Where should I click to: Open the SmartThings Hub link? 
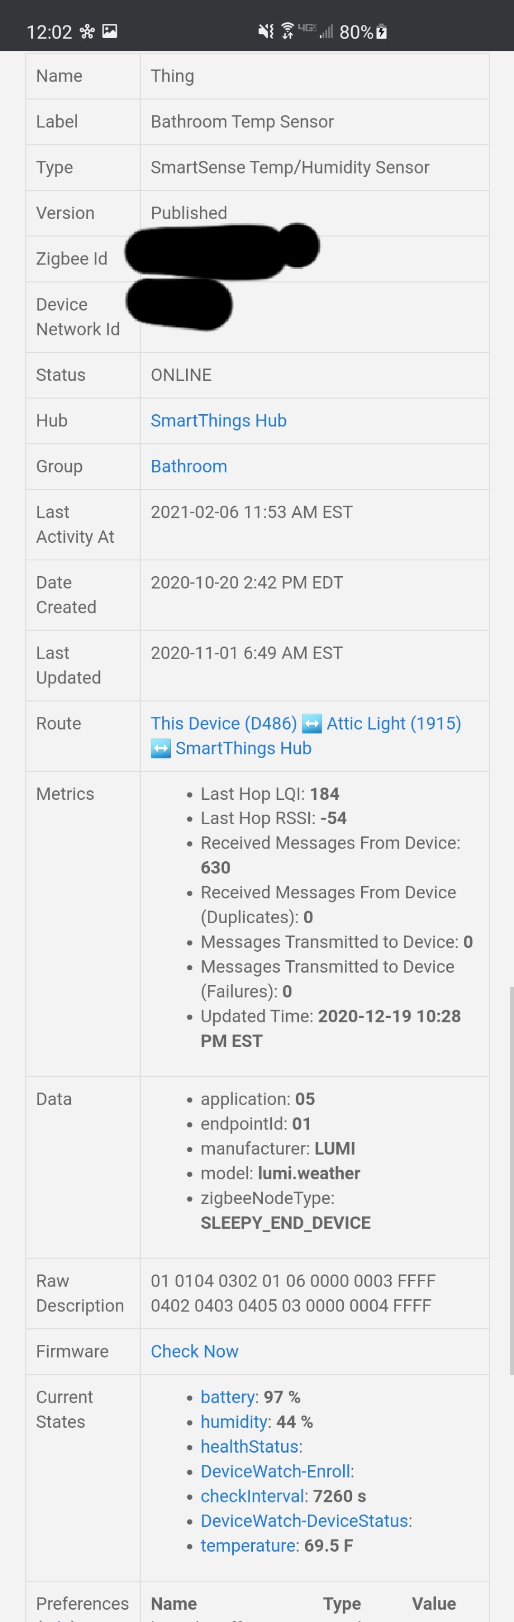[x=218, y=421]
